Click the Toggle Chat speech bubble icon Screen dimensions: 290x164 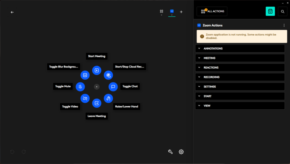(113, 87)
